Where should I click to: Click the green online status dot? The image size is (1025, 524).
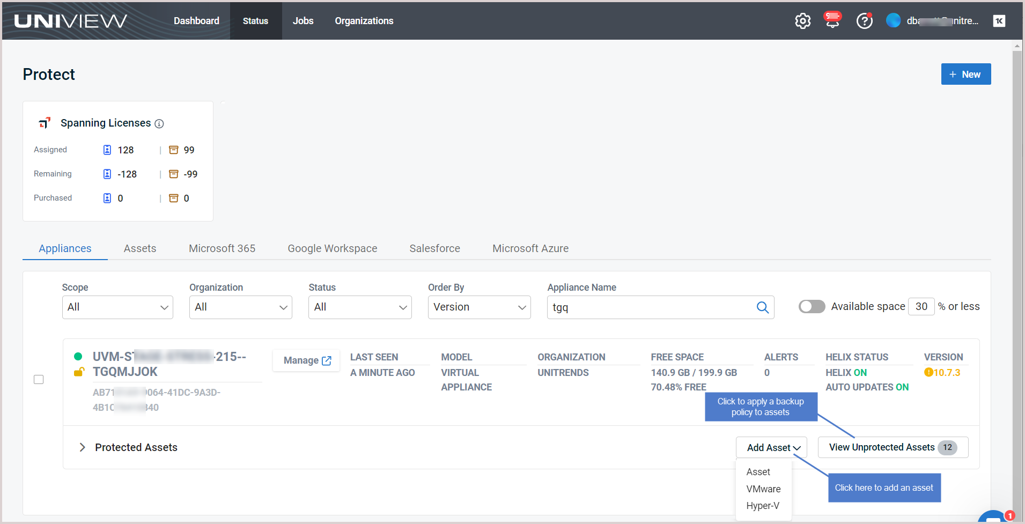click(x=78, y=356)
